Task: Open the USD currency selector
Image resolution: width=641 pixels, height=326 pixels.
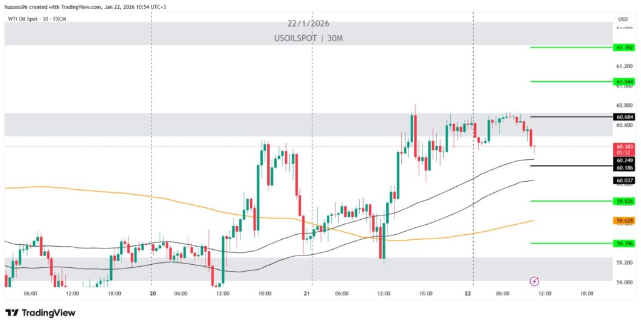Action: (x=622, y=19)
